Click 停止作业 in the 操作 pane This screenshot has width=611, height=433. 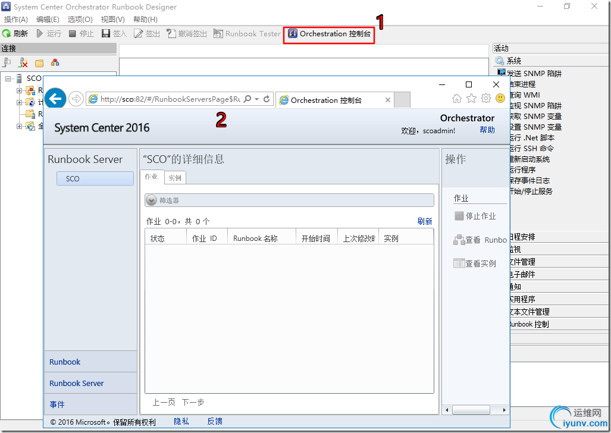click(475, 216)
